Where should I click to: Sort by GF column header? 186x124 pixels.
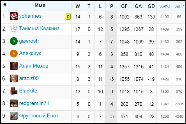124,6
